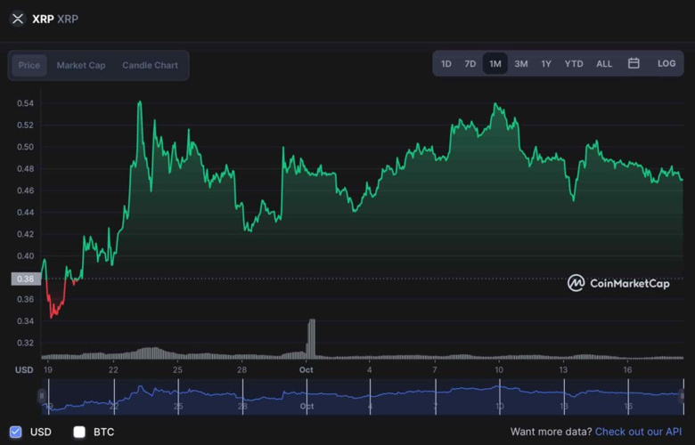
Task: Choose the 3M time range
Action: click(521, 64)
